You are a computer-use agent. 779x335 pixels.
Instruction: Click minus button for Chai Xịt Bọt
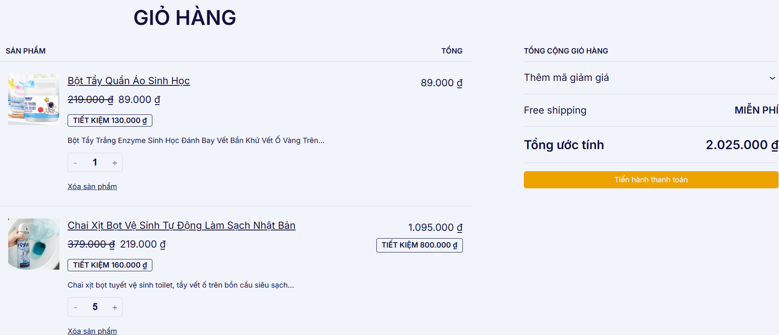(x=75, y=308)
